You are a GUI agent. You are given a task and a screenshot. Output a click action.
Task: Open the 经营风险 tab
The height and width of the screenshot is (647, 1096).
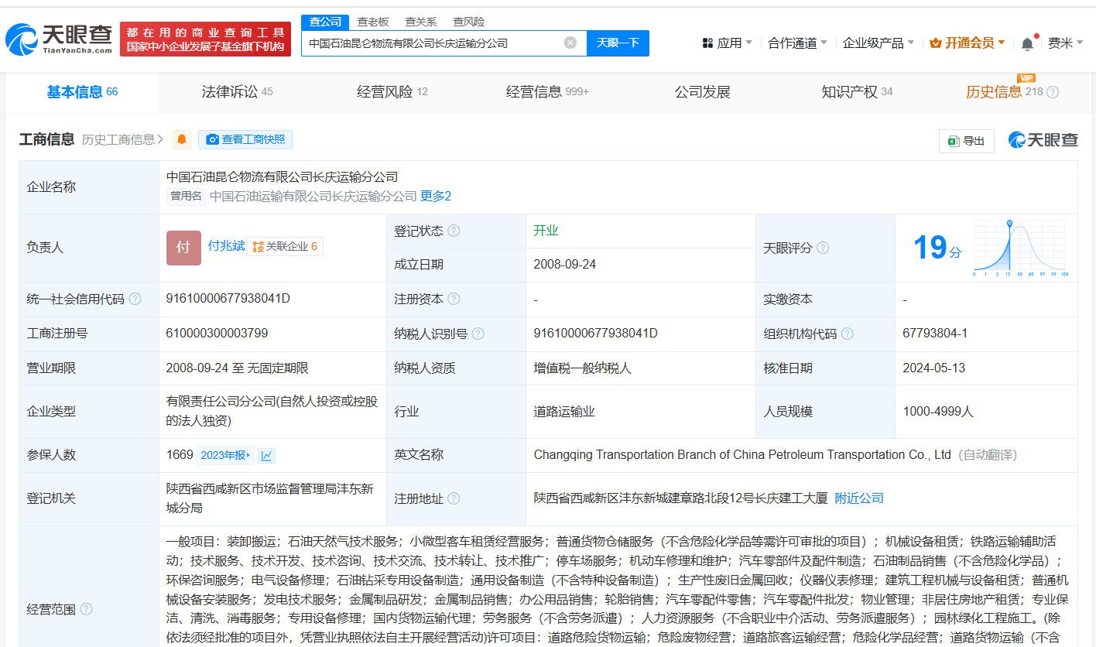click(392, 92)
